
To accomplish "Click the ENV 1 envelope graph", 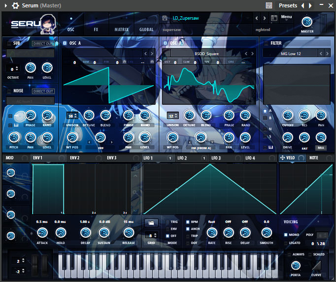I will coord(82,189).
